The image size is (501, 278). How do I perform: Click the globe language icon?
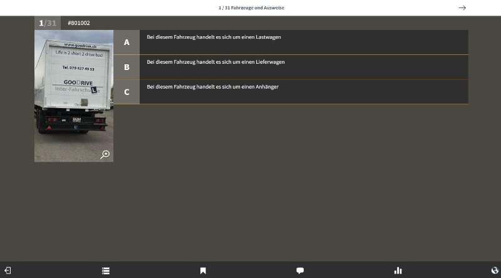click(495, 271)
